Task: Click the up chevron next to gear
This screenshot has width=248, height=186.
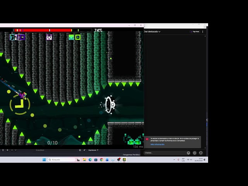Action: pos(12,150)
